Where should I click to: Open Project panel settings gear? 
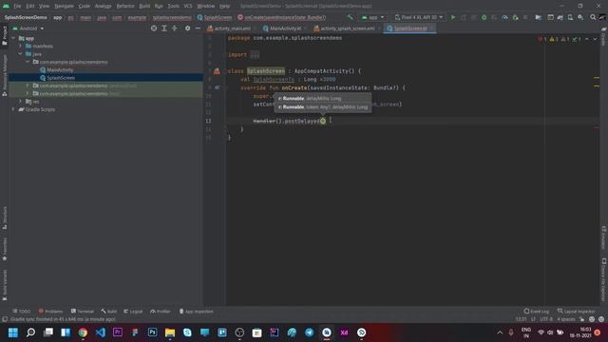tap(188, 28)
